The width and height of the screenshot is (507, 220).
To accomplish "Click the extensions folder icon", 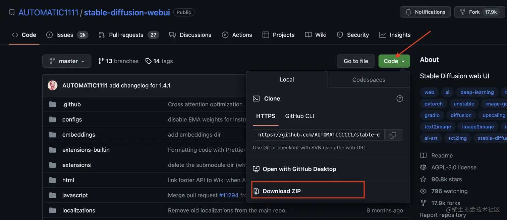I will [x=53, y=165].
